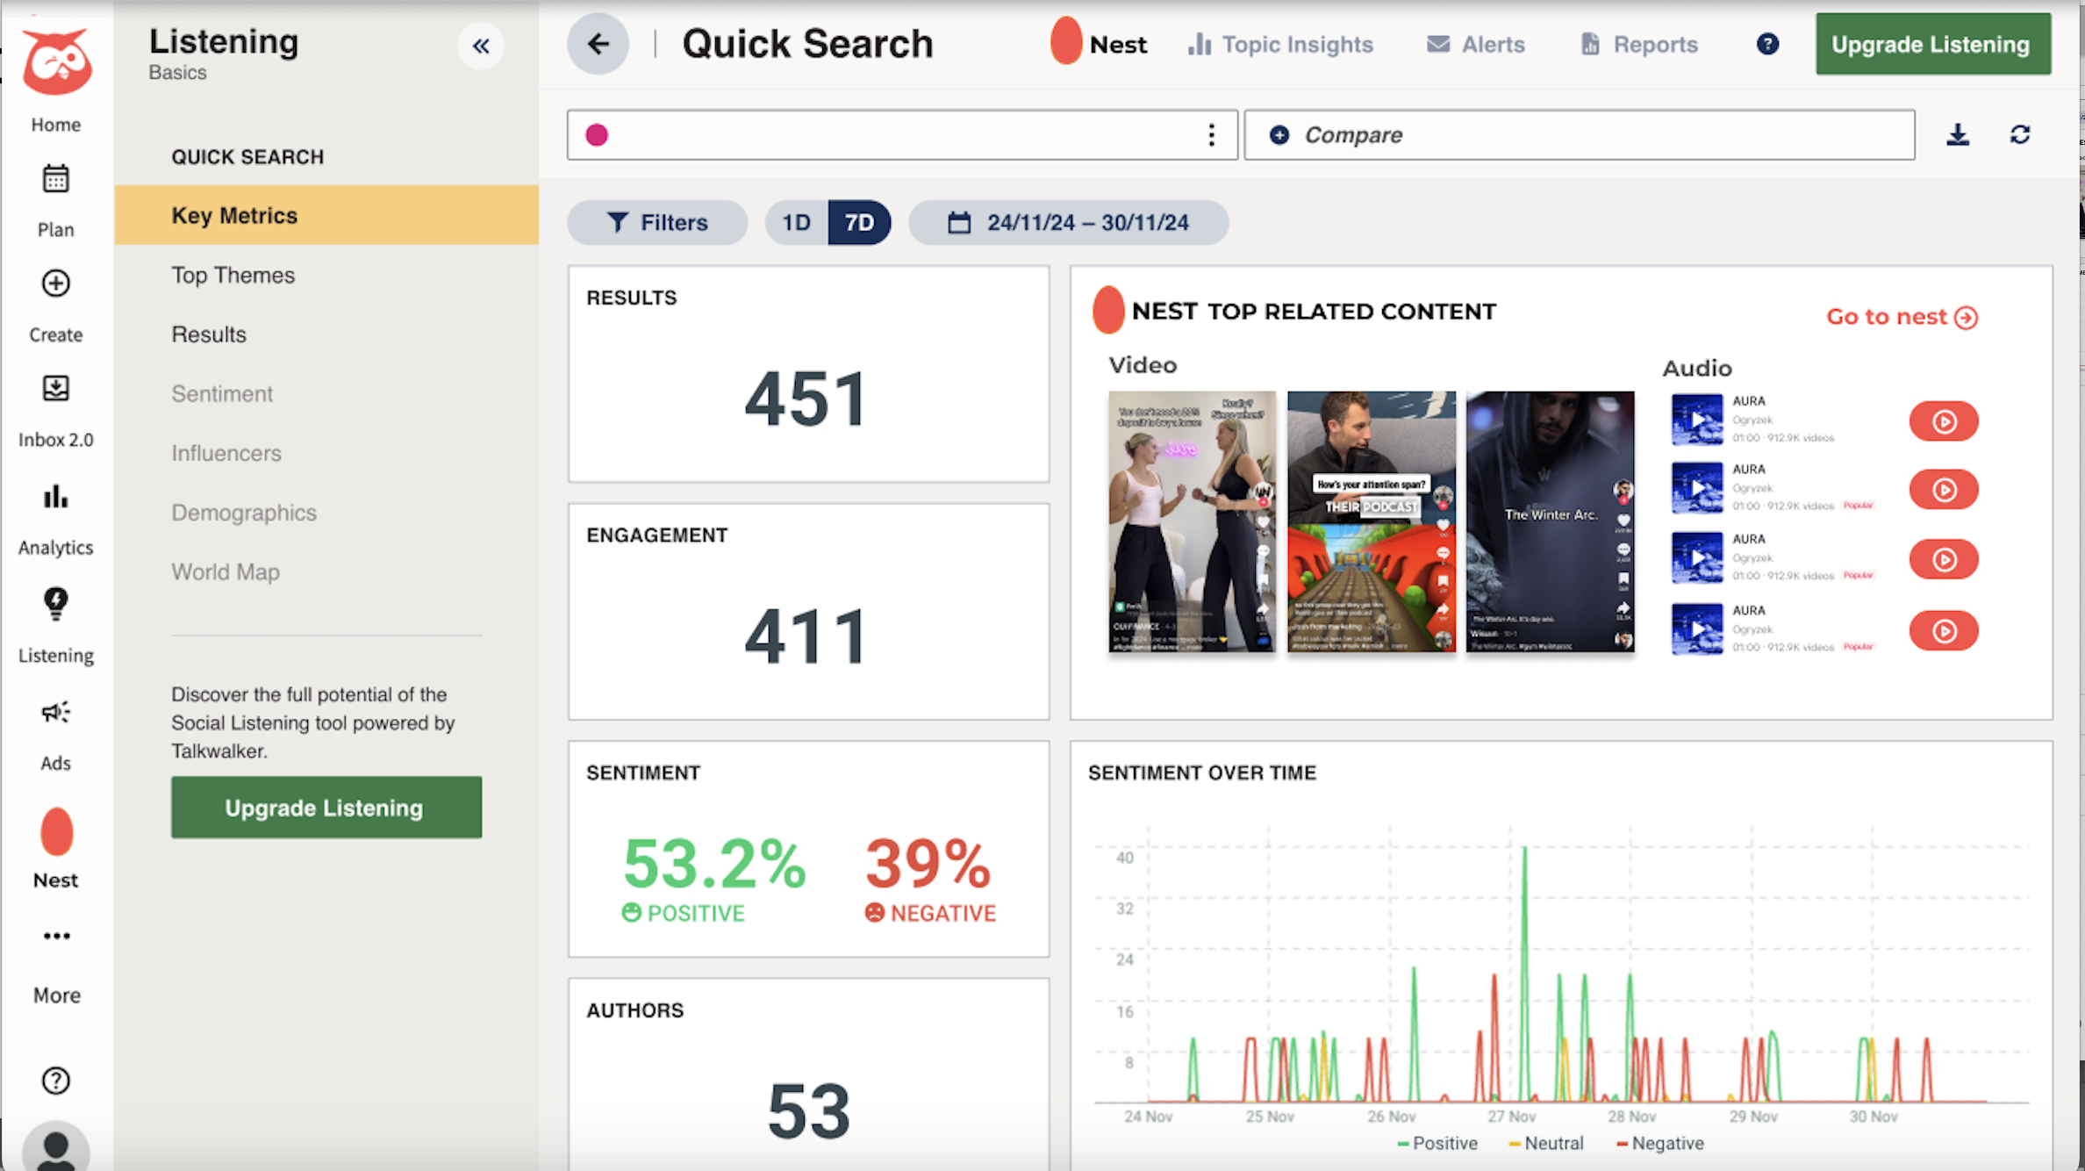This screenshot has height=1171, width=2085.
Task: Click the Ads megaphone icon
Action: (x=55, y=713)
